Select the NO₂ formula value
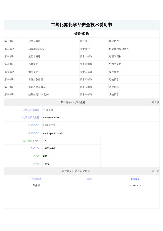Viewport: 163px width, 231px height. click(45, 156)
